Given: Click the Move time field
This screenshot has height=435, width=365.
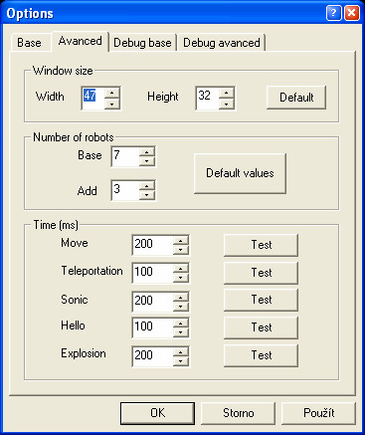Looking at the screenshot, I should tap(152, 245).
